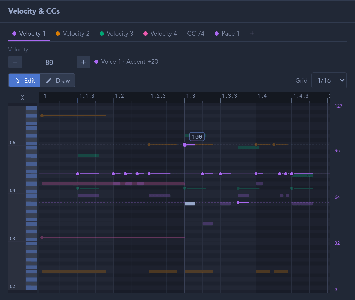This screenshot has height=300, width=355.
Task: Switch to Draw mode
Action: coord(58,80)
